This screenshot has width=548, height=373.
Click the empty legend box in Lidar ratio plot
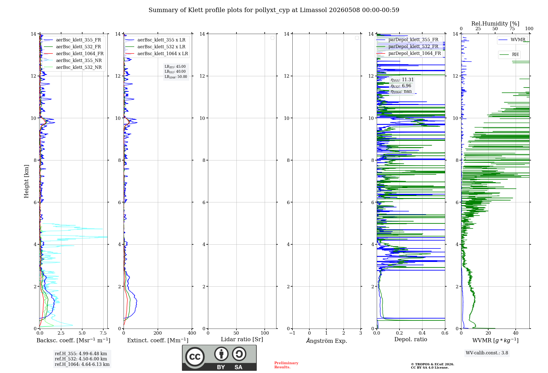272,38
